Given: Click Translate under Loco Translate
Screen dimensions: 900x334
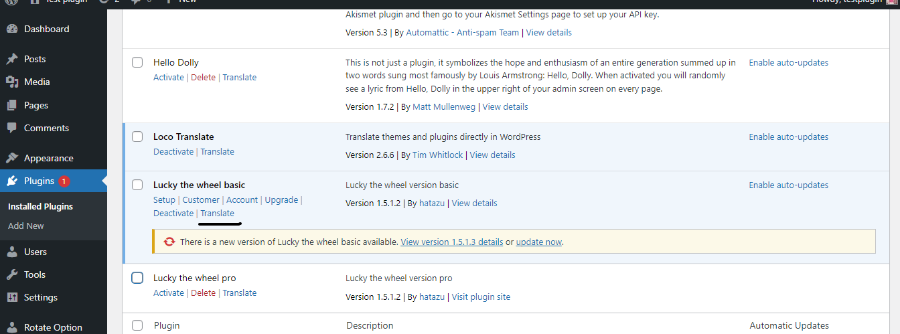Looking at the screenshot, I should pos(218,151).
